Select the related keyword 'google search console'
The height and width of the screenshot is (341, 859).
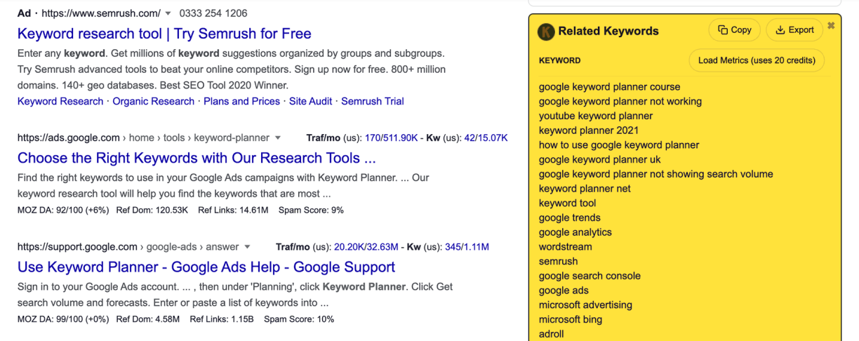pos(590,276)
